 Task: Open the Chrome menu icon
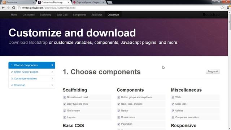coord(228,8)
